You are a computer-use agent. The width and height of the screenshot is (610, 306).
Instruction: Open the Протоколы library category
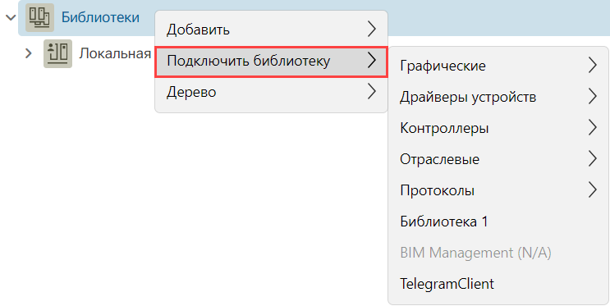[498, 190]
